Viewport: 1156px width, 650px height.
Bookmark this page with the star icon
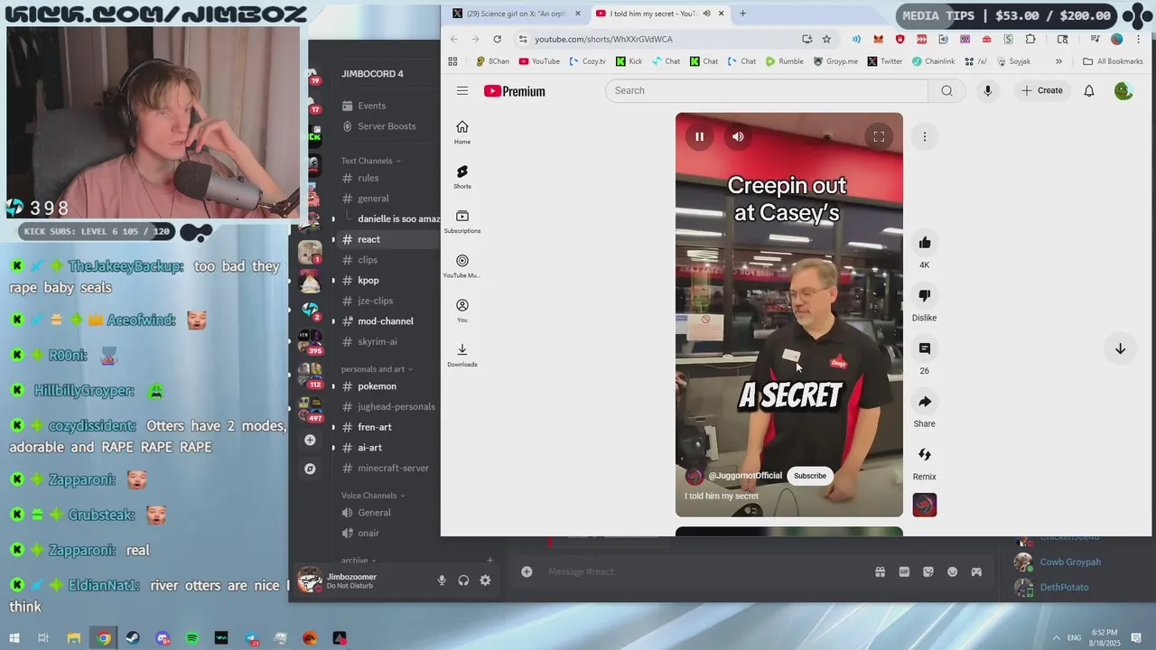pyautogui.click(x=826, y=39)
